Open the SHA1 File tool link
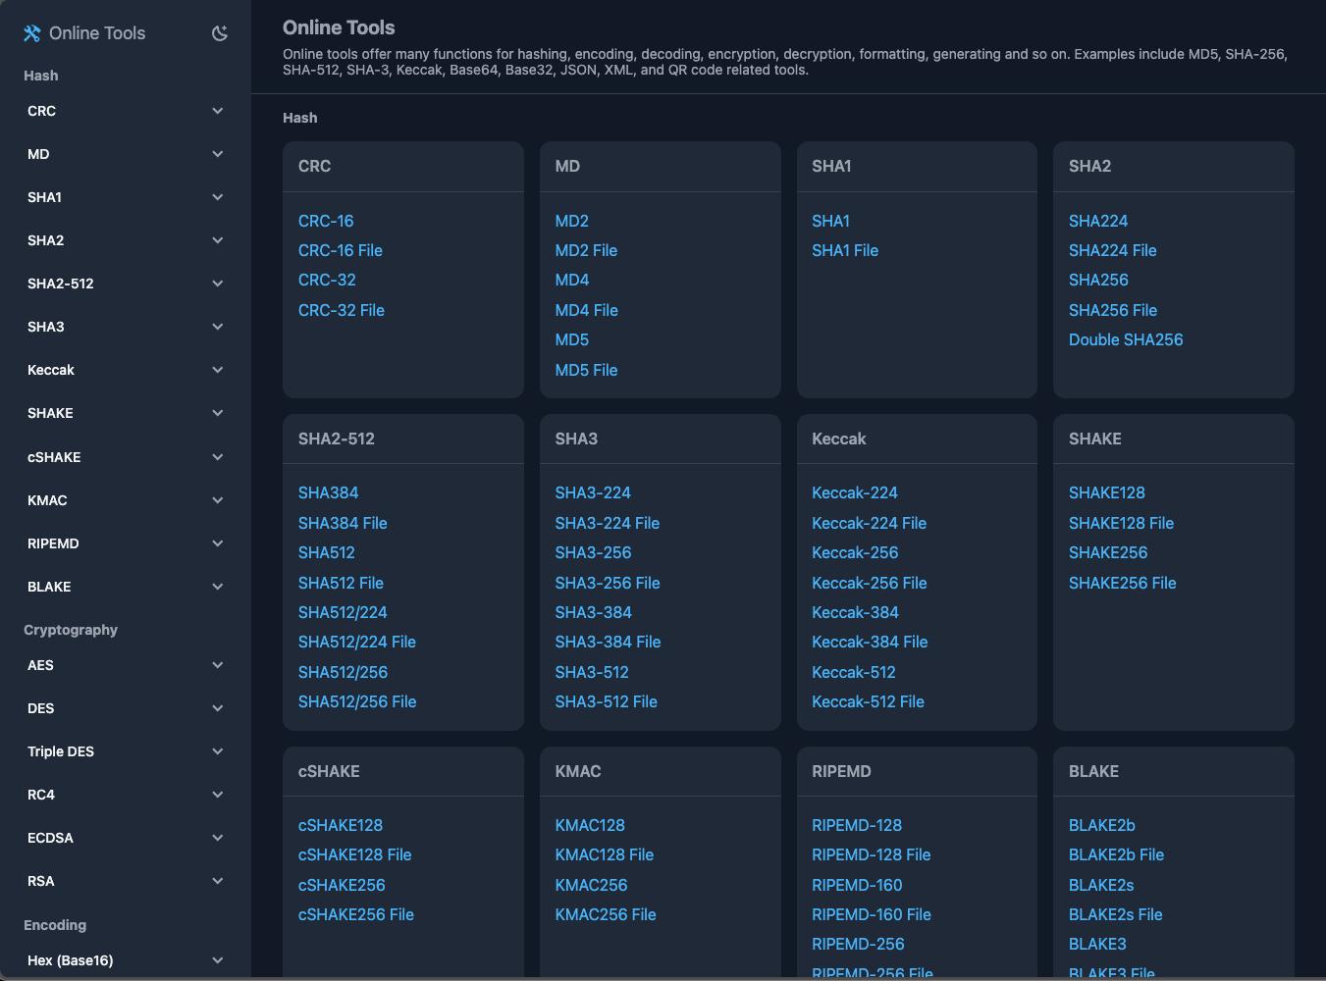This screenshot has width=1326, height=981. click(x=845, y=250)
